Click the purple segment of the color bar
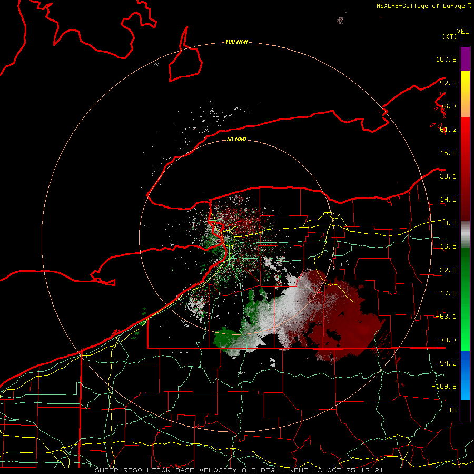The width and height of the screenshot is (474, 474). point(465,58)
